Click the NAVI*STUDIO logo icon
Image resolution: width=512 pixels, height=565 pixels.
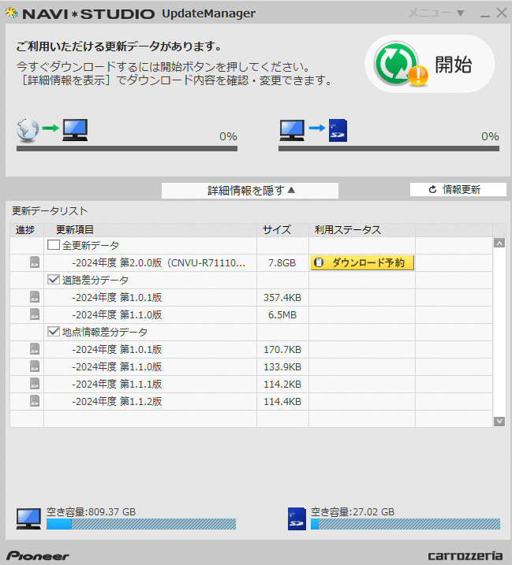[12, 13]
